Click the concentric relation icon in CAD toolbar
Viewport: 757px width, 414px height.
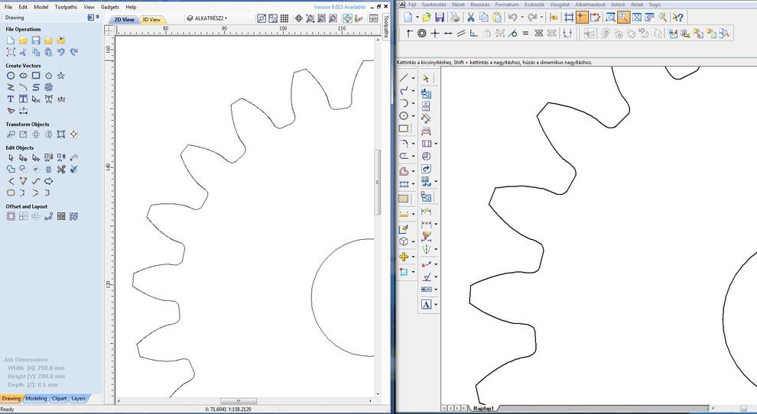pyautogui.click(x=422, y=34)
